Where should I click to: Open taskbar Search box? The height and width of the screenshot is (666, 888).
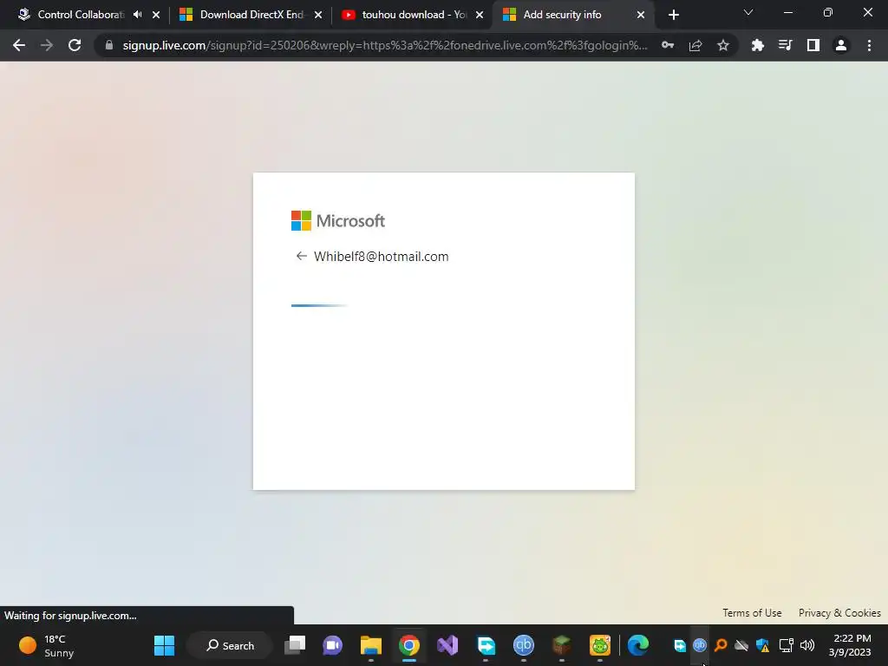(230, 645)
